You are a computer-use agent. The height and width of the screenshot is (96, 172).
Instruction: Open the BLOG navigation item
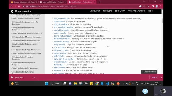point(150,11)
